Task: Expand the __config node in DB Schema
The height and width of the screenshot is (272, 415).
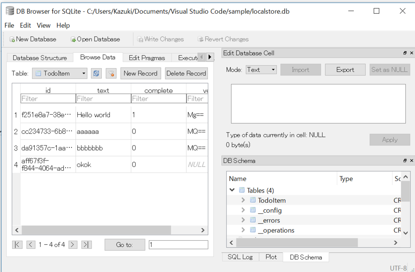Action: [x=243, y=210]
